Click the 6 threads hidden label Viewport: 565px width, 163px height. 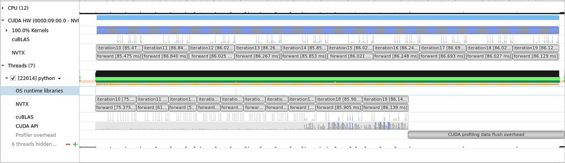pyautogui.click(x=34, y=144)
